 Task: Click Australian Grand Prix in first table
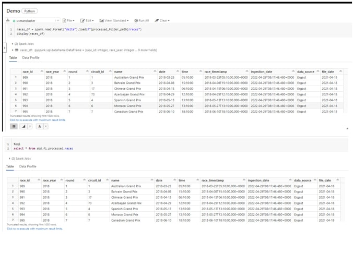pyautogui.click(x=129, y=77)
